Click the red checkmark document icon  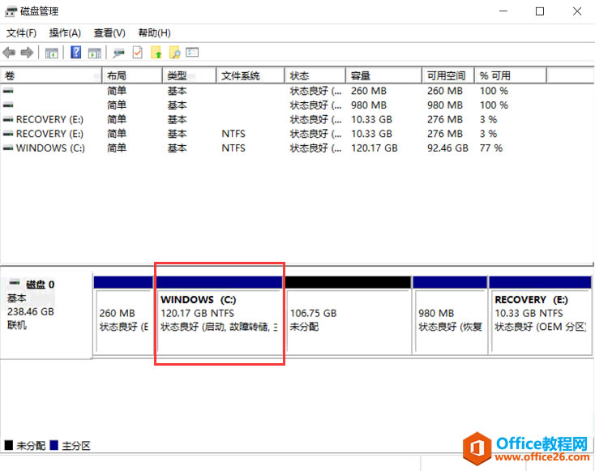[x=137, y=53]
